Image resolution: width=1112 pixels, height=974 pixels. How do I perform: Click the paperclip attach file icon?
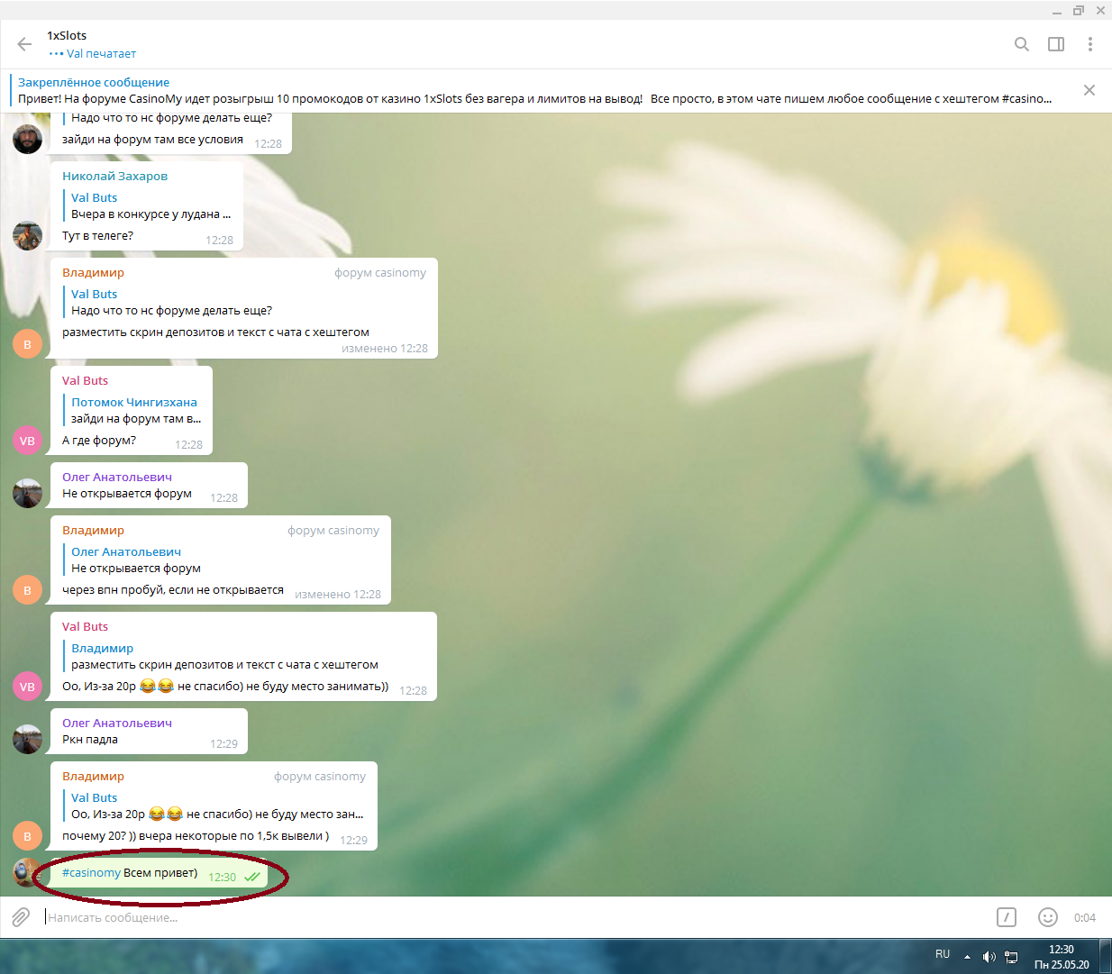pyautogui.click(x=20, y=917)
